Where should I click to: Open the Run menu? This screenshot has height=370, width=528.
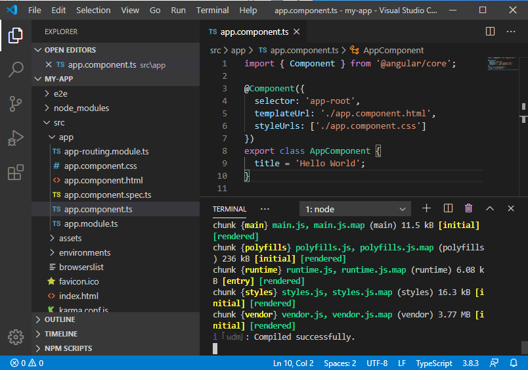[x=178, y=10]
